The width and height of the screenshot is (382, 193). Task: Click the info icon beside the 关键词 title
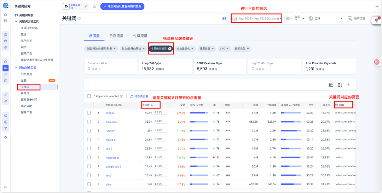click(x=79, y=18)
